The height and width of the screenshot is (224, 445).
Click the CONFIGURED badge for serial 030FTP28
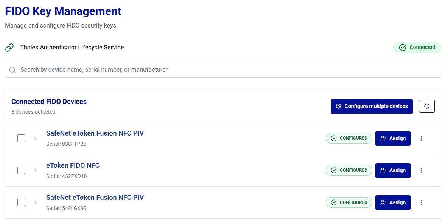[349, 138]
